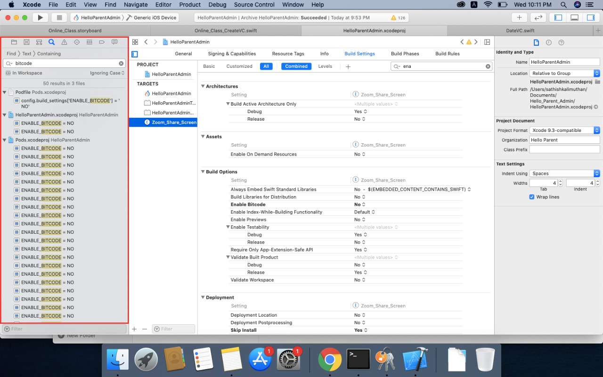Switch build settings filter to Customized
Viewport: 603px width, 377px height.
tap(239, 66)
